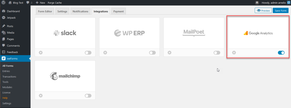Enable the MailPoet integration toggle

point(217,53)
